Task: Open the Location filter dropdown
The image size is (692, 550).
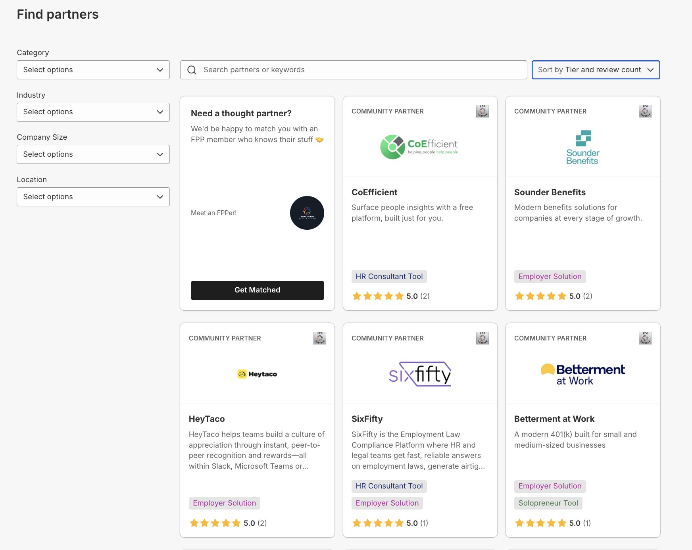Action: [x=93, y=197]
